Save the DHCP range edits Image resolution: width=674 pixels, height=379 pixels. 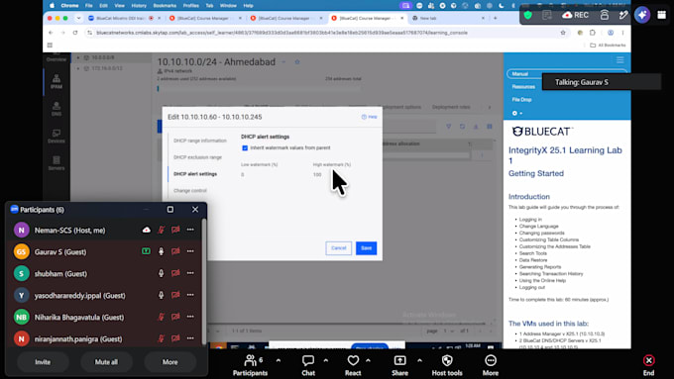tap(366, 248)
